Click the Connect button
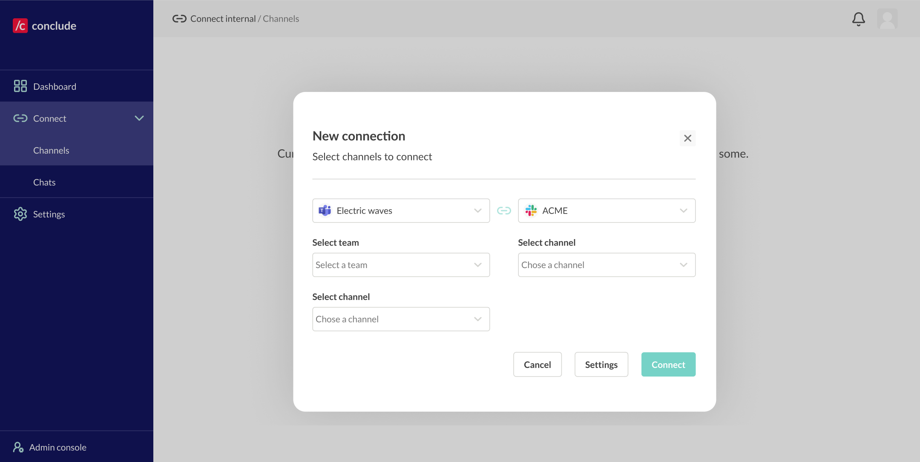The width and height of the screenshot is (920, 462). click(668, 365)
